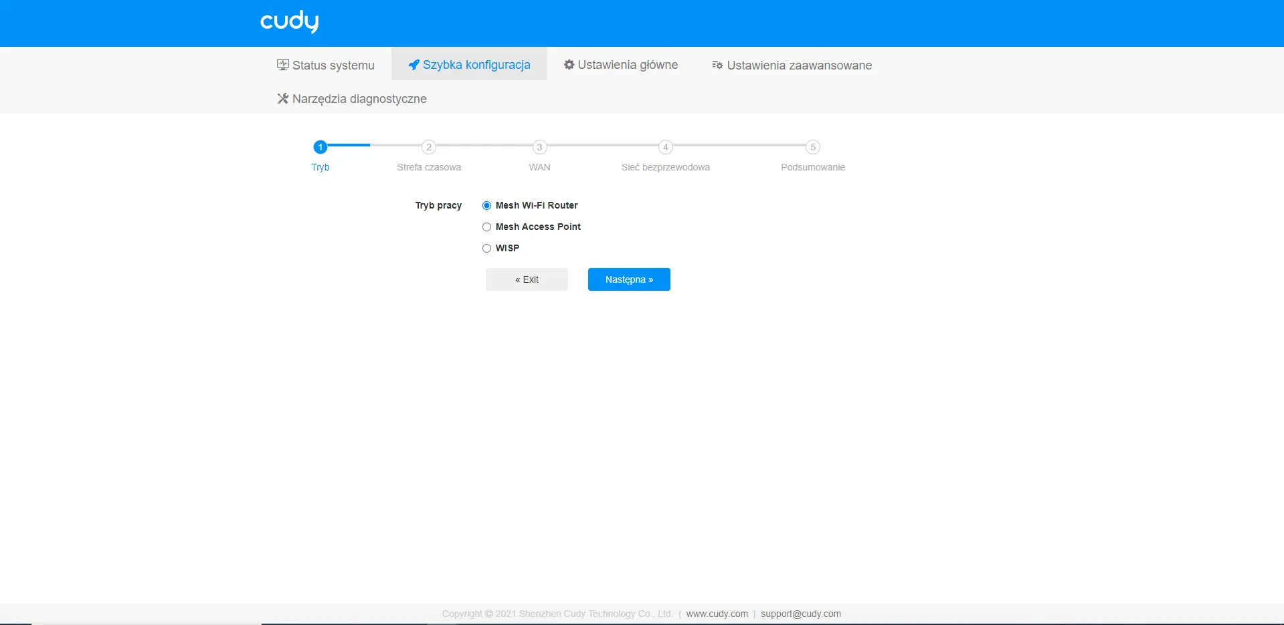Jump to step 2 Strefa czasowa
The image size is (1284, 625).
pos(429,147)
